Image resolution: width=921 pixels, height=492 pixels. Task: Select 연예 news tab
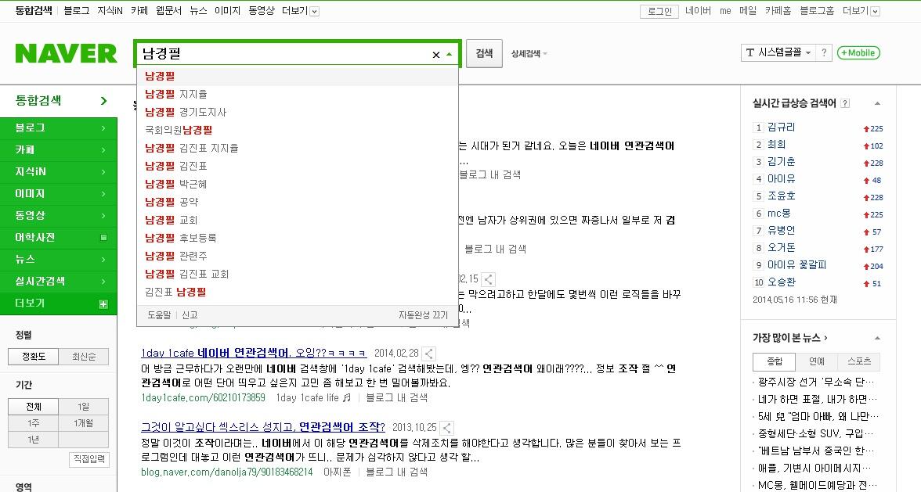(x=816, y=361)
